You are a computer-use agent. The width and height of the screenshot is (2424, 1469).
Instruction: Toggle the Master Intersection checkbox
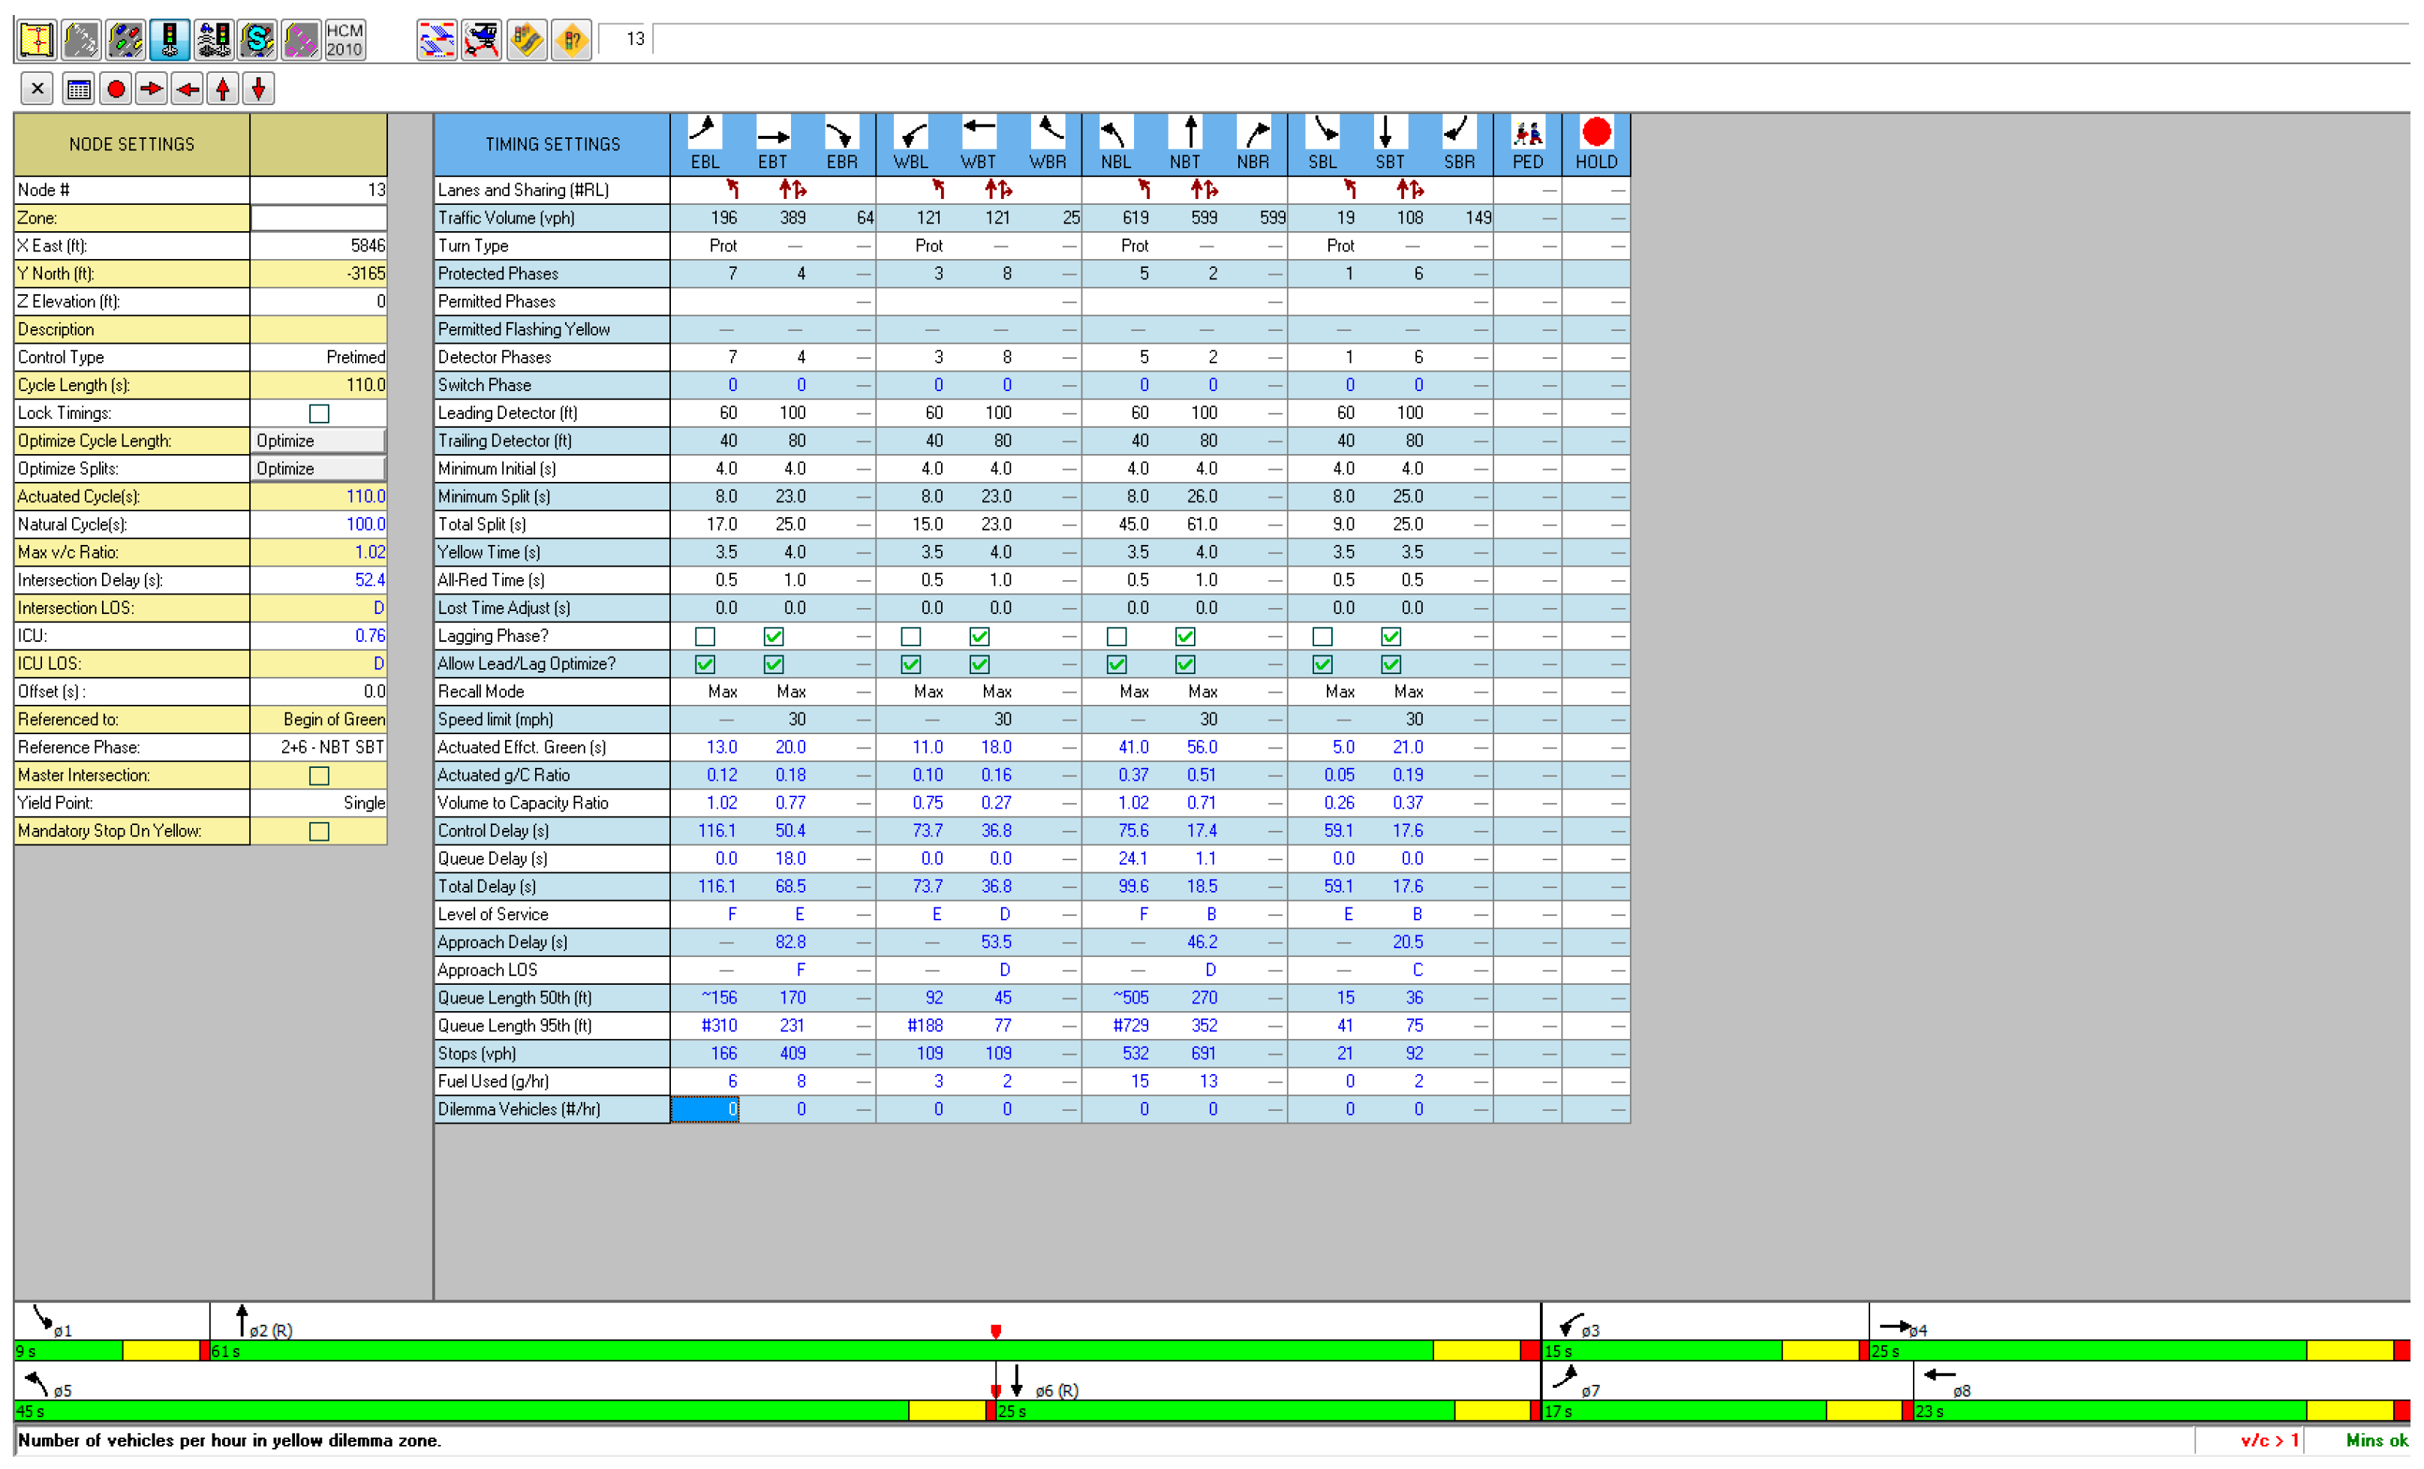point(319,775)
